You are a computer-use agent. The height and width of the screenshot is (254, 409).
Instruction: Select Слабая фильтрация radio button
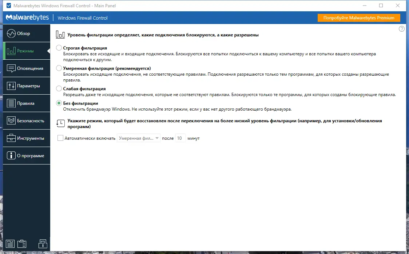click(59, 88)
